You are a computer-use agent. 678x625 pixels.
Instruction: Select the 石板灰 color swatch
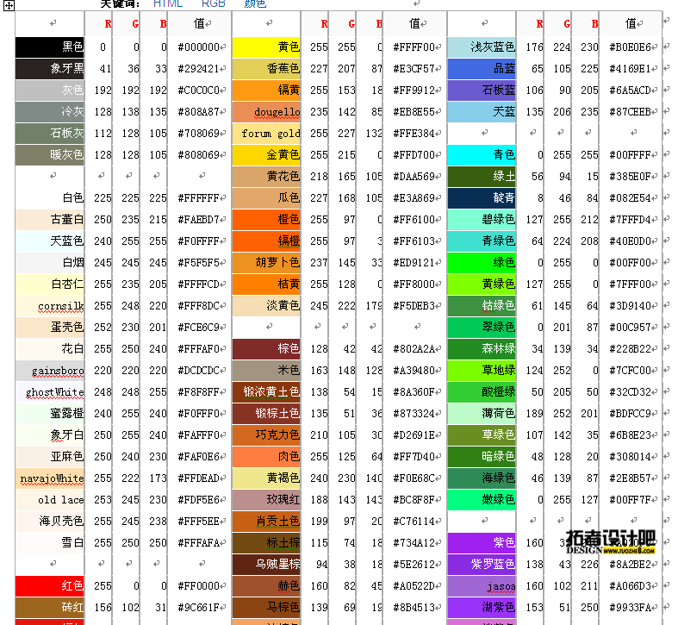50,134
